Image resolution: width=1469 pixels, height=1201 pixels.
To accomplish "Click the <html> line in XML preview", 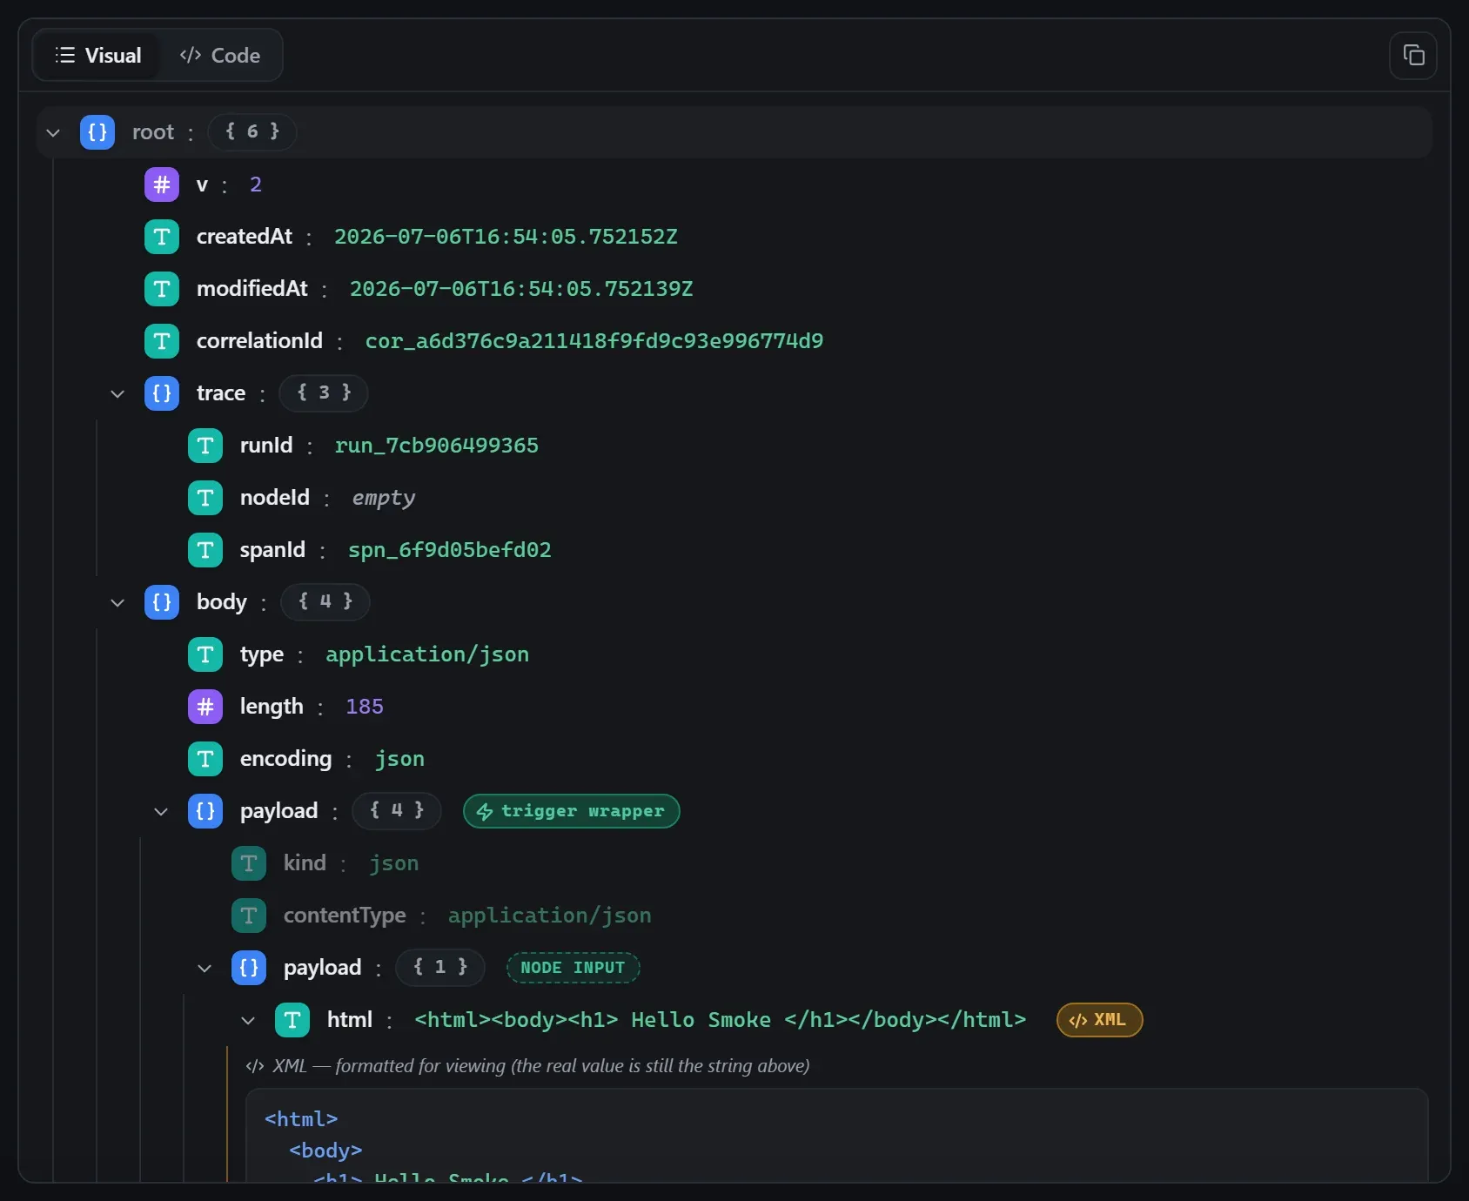I will click(301, 1119).
